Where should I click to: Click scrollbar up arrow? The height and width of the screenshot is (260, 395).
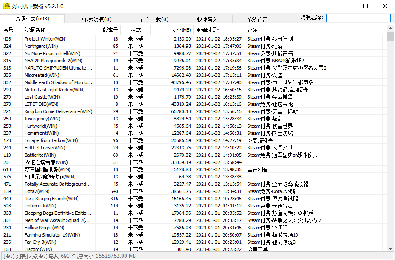390,29
